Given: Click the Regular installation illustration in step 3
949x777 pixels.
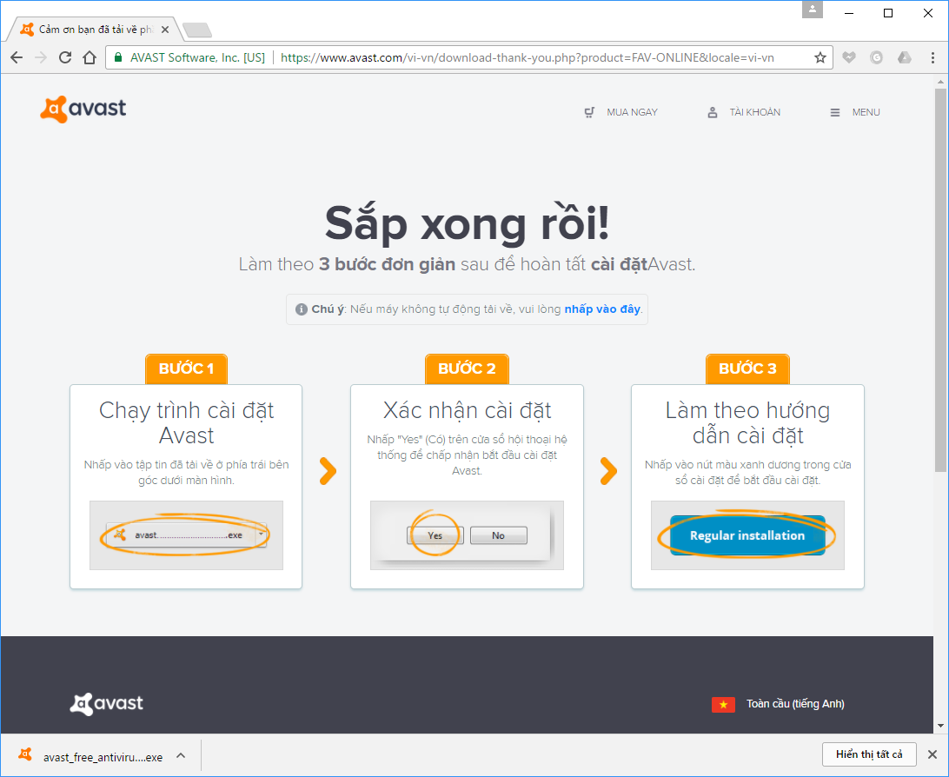Looking at the screenshot, I should pyautogui.click(x=747, y=535).
